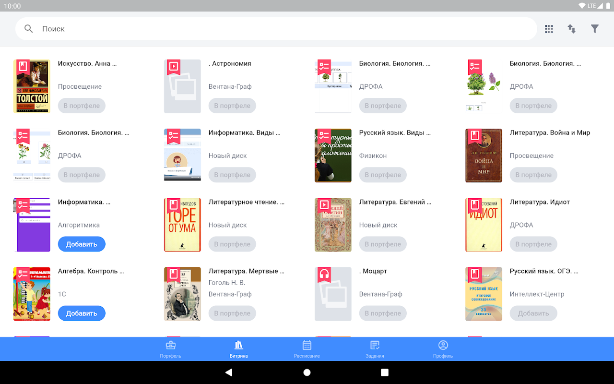Open title 'Литература. Идиот'
Screen dimensions: 614x384
(x=540, y=202)
